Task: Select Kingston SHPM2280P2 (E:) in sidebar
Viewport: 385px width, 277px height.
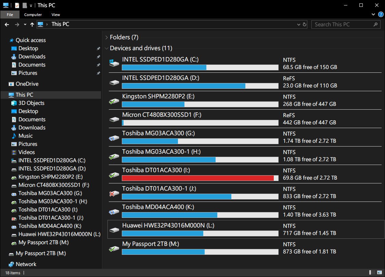Action: [x=50, y=177]
